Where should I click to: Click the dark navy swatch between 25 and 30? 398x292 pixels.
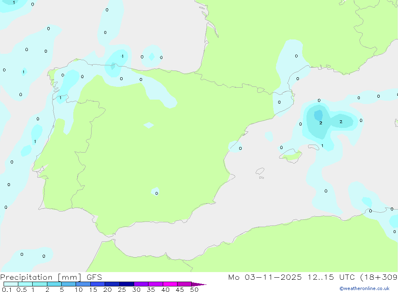coord(127,284)
